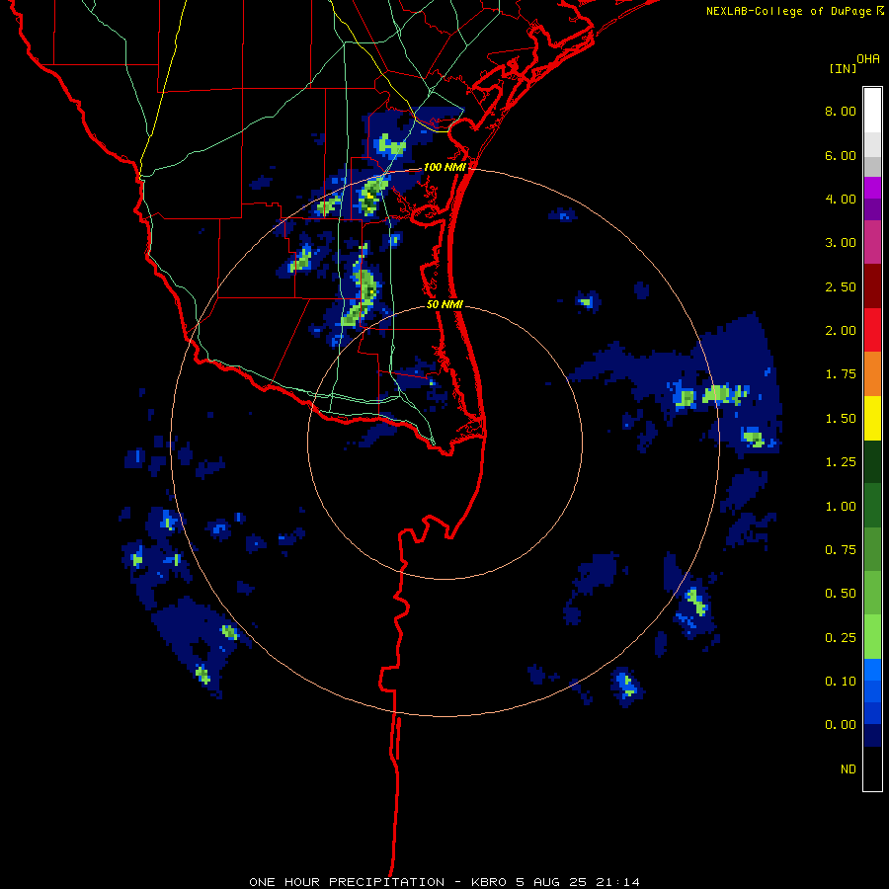Click the KBRO radar station identifier
The width and height of the screenshot is (889, 889).
coord(490,882)
